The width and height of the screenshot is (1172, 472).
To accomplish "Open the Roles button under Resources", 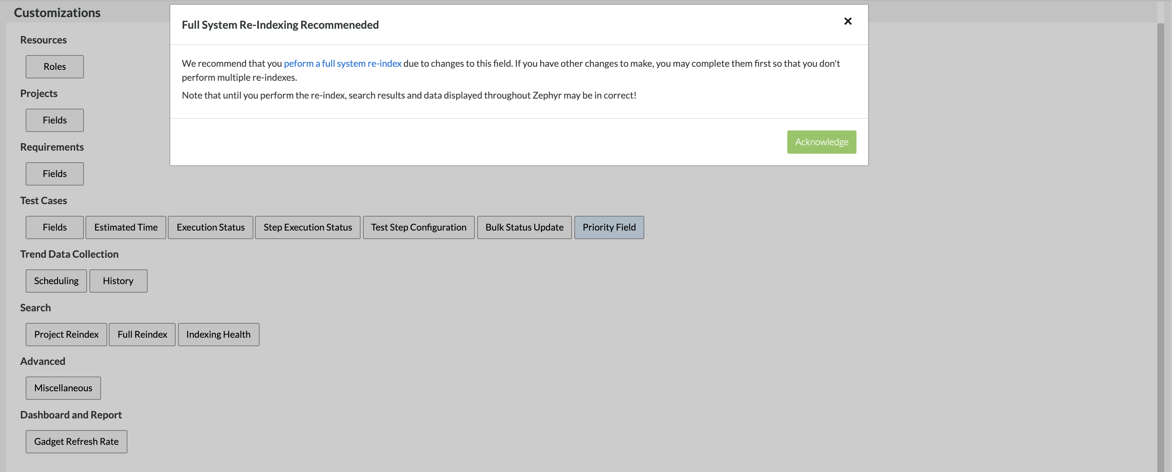I will pyautogui.click(x=54, y=67).
